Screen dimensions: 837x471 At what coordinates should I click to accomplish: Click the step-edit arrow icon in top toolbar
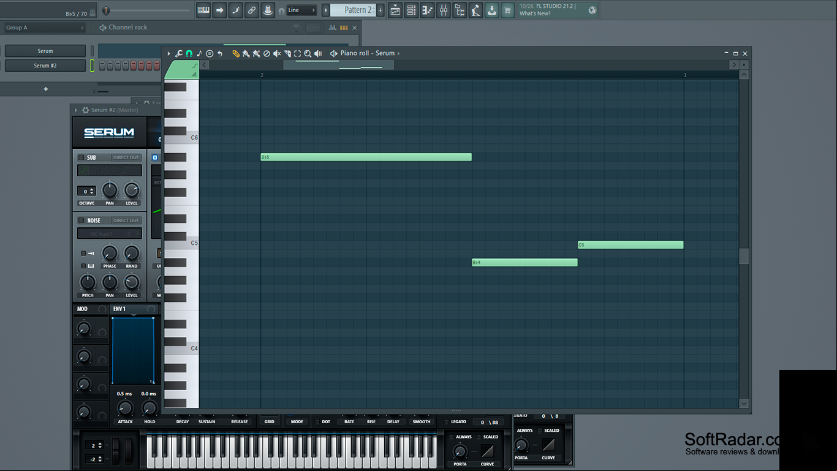219,10
